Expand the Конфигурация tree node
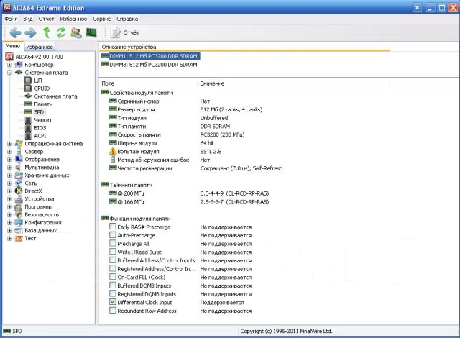Screen dimensions: 460x338 pyautogui.click(x=9, y=223)
